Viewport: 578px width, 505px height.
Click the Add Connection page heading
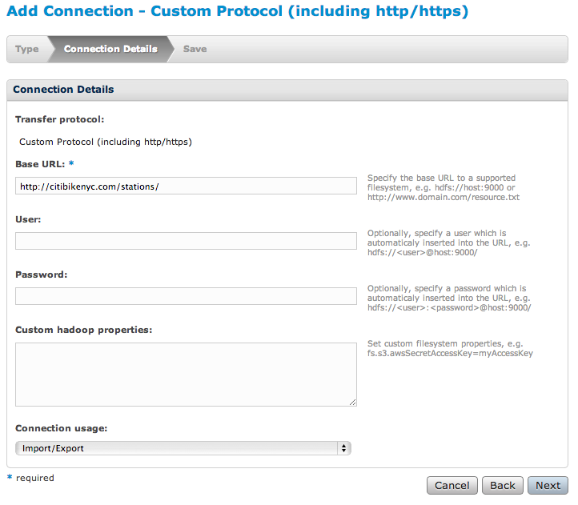click(237, 12)
